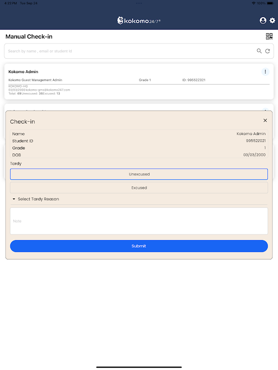This screenshot has height=370, width=278.
Task: Close the Check-in dialog
Action: (x=265, y=121)
